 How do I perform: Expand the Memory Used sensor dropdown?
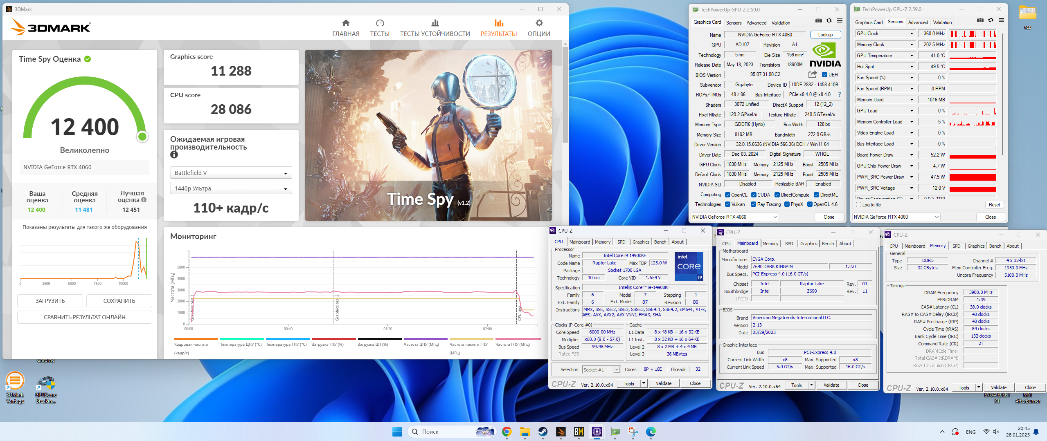(912, 100)
